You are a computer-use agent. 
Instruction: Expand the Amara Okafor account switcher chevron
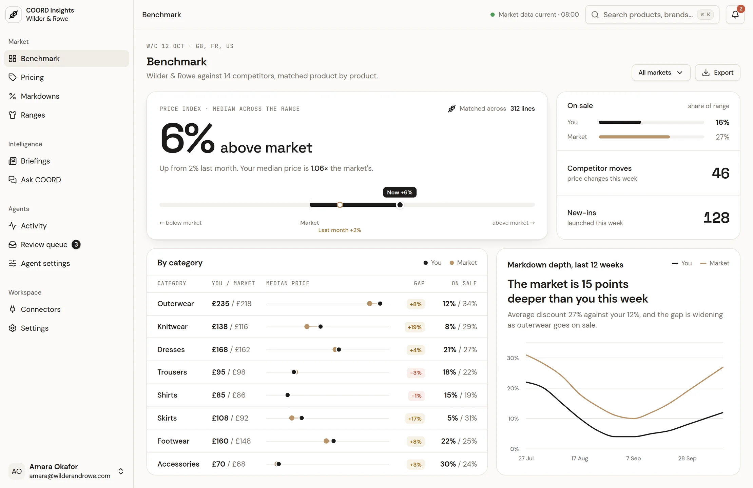tap(121, 471)
